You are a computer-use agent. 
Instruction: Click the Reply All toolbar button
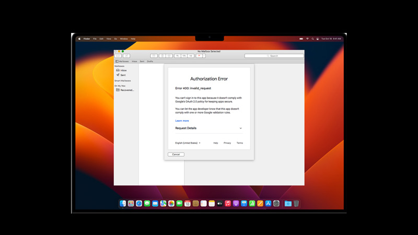click(184, 56)
